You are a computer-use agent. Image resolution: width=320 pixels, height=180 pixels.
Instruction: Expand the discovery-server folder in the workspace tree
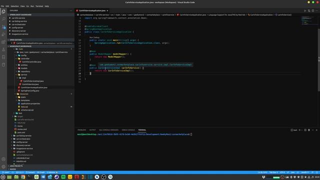(x=23, y=145)
